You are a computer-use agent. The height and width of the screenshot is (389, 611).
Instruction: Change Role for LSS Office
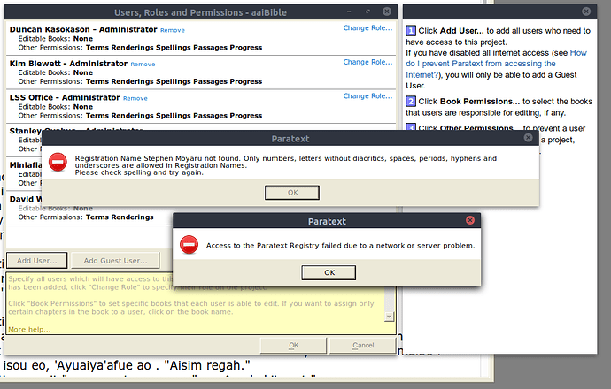pyautogui.click(x=367, y=96)
